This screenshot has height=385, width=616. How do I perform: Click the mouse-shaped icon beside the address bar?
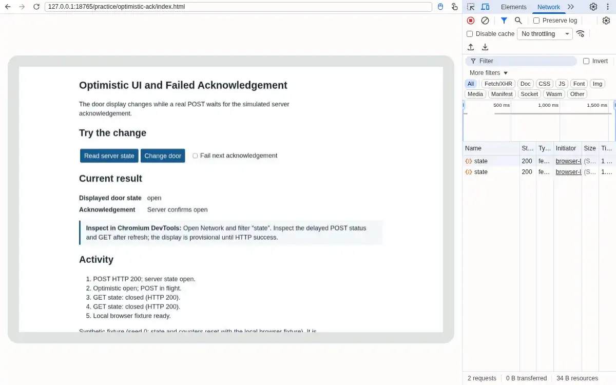coord(440,7)
